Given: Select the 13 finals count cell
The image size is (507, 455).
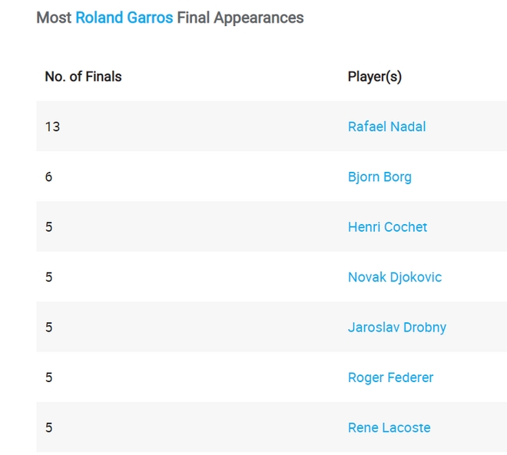Looking at the screenshot, I should point(52,127).
